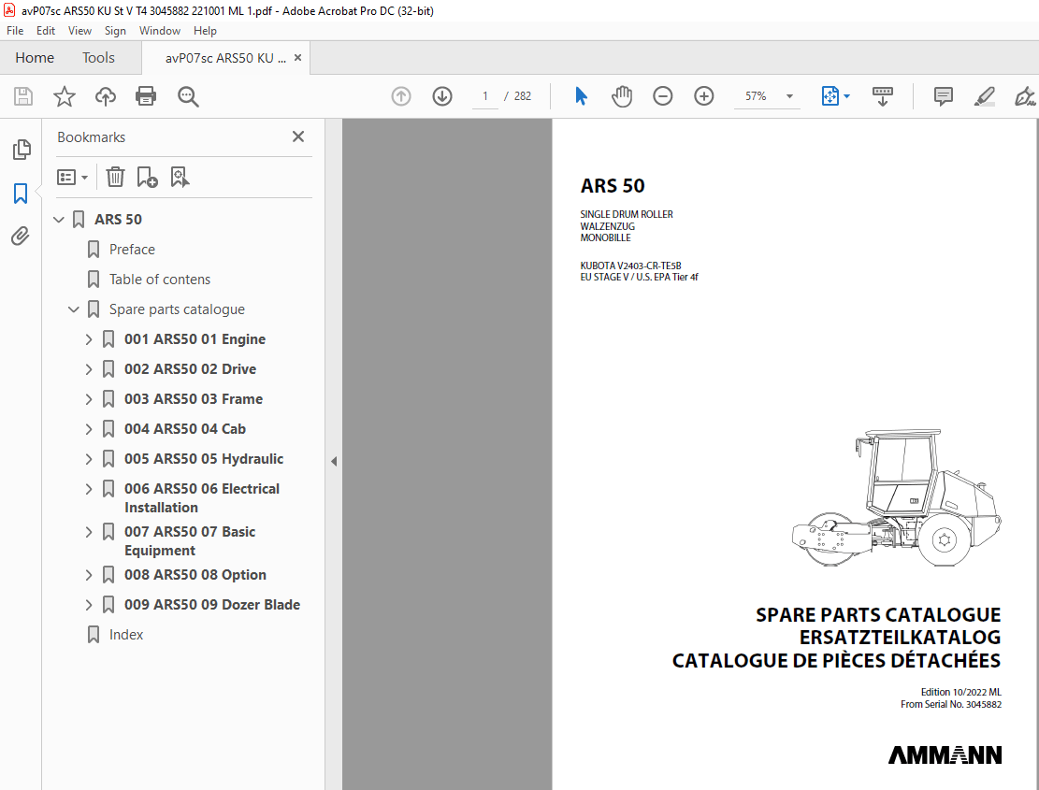
Task: Switch to the Tools tab
Action: click(97, 57)
